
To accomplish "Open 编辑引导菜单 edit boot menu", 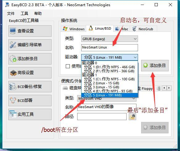I will pyautogui.click(x=30, y=45).
